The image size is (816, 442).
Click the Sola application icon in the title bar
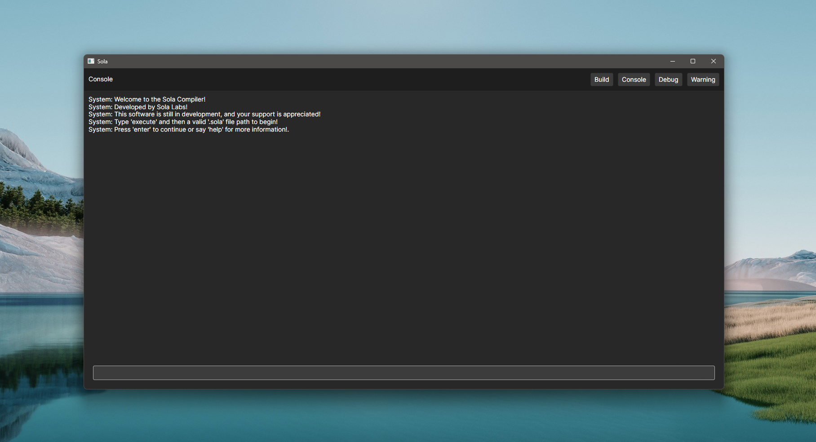click(x=92, y=61)
